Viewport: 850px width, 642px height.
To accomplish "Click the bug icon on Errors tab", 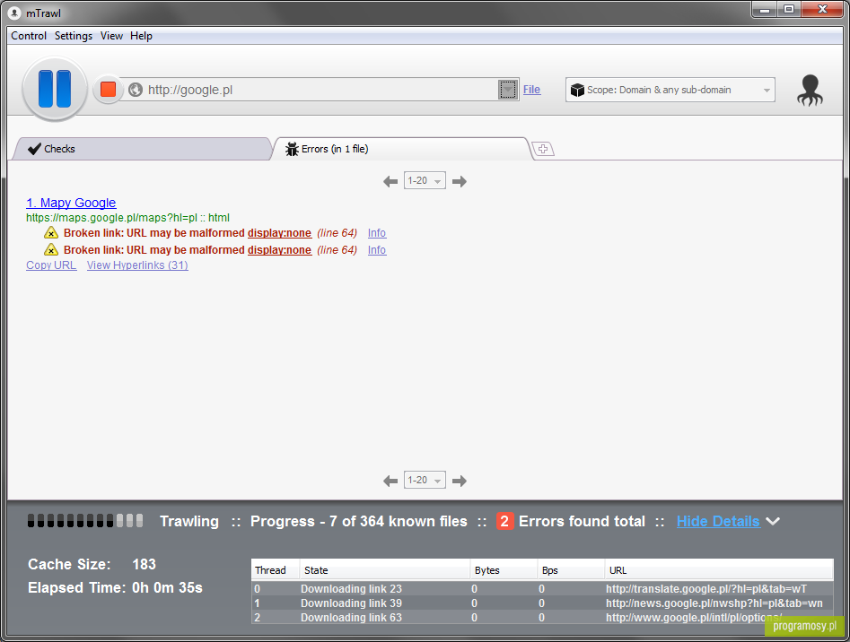I will tap(293, 149).
